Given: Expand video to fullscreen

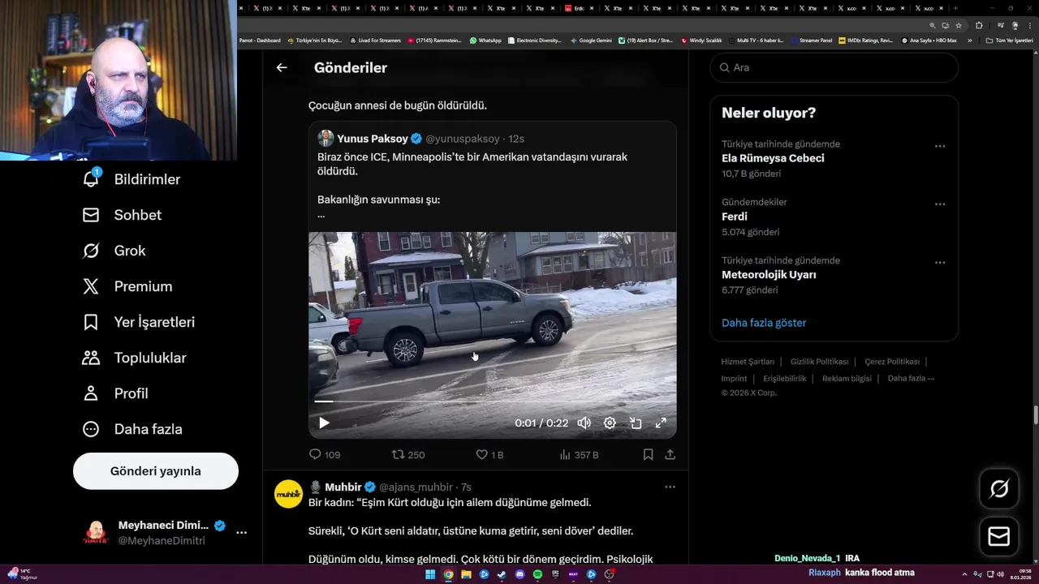Looking at the screenshot, I should coord(661,423).
